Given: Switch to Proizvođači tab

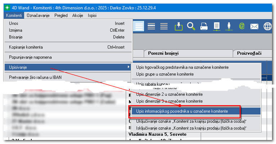Looking at the screenshot, I should (x=249, y=53).
